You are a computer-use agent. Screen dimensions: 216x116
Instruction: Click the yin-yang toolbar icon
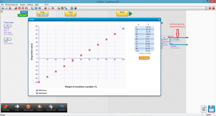75,8
